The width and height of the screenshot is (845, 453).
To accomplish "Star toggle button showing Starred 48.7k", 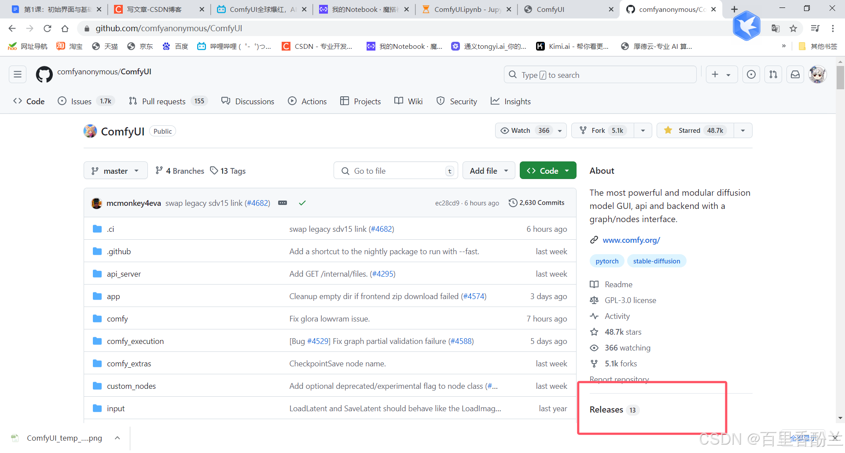I will [695, 130].
